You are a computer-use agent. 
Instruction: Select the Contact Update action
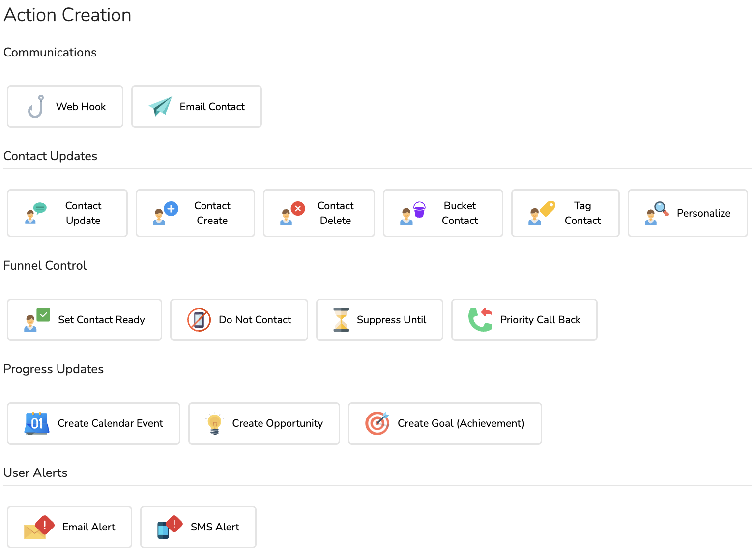67,213
